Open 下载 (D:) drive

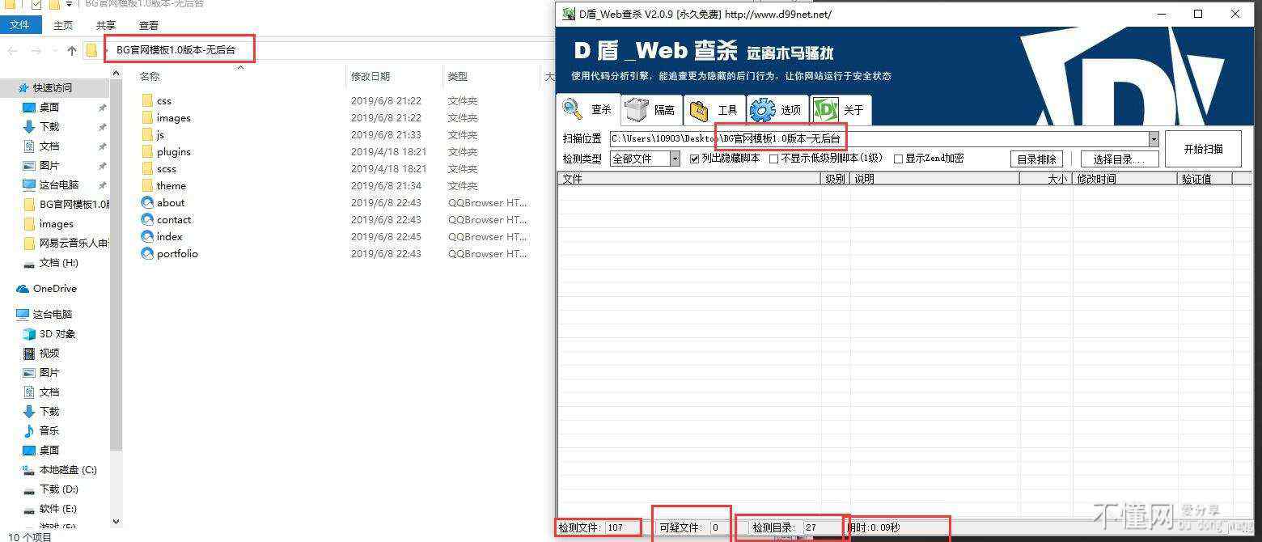pyautogui.click(x=59, y=489)
